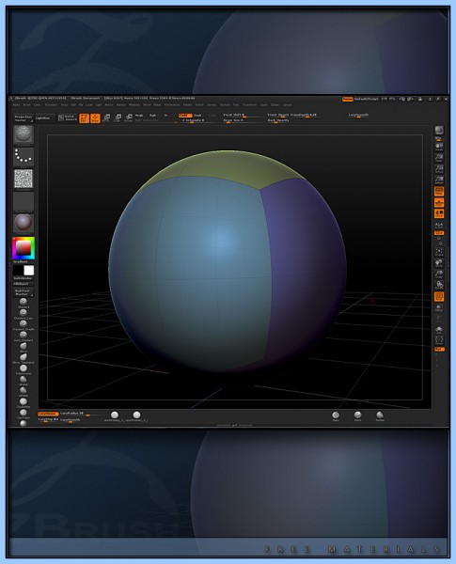
Task: Open the Preferences menu in menu bar
Action: pos(172,104)
